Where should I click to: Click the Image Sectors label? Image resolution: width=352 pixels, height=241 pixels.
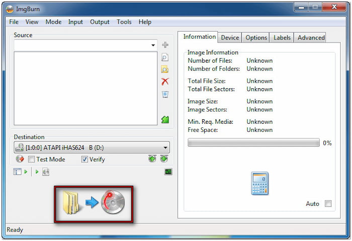click(207, 110)
